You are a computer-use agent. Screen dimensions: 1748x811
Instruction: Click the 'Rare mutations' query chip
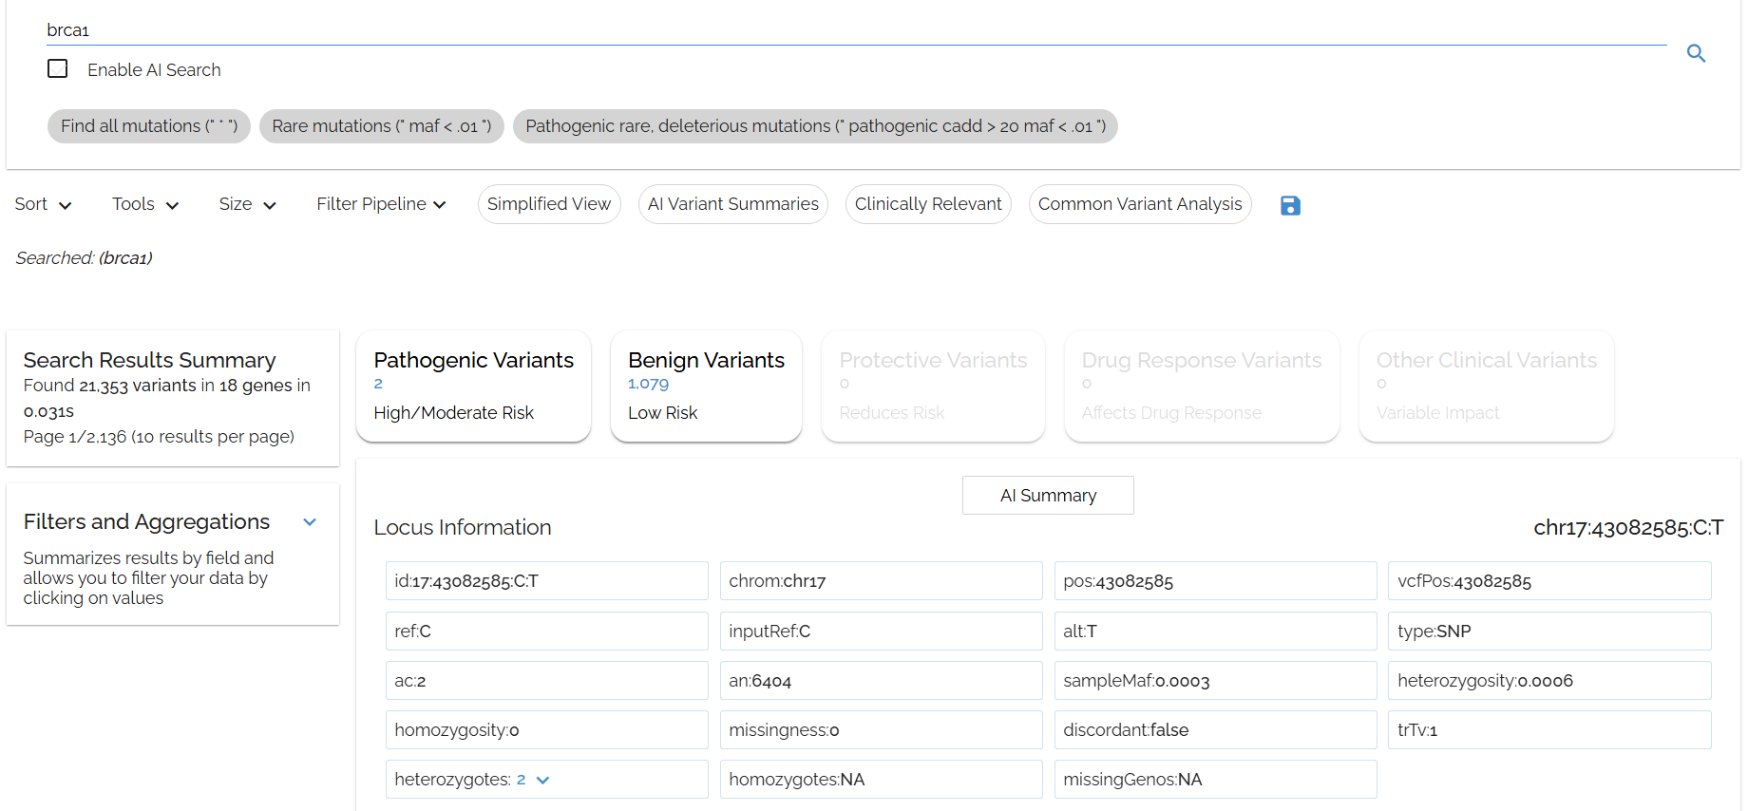coord(381,126)
